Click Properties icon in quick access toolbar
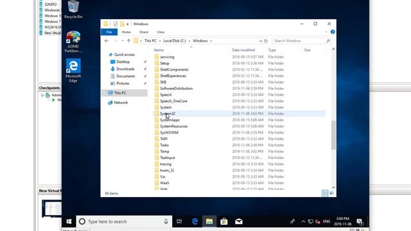Image resolution: width=411 pixels, height=231 pixels. coord(116,24)
